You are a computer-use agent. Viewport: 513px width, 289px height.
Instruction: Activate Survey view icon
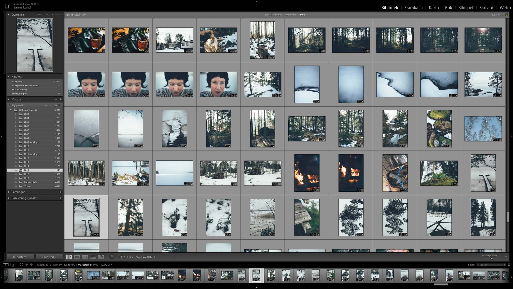click(93, 257)
